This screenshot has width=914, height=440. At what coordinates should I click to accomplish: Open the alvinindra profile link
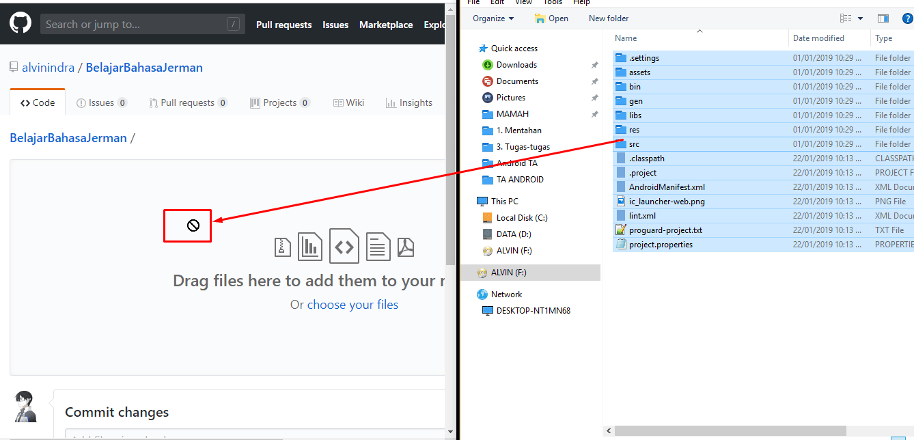coord(48,67)
